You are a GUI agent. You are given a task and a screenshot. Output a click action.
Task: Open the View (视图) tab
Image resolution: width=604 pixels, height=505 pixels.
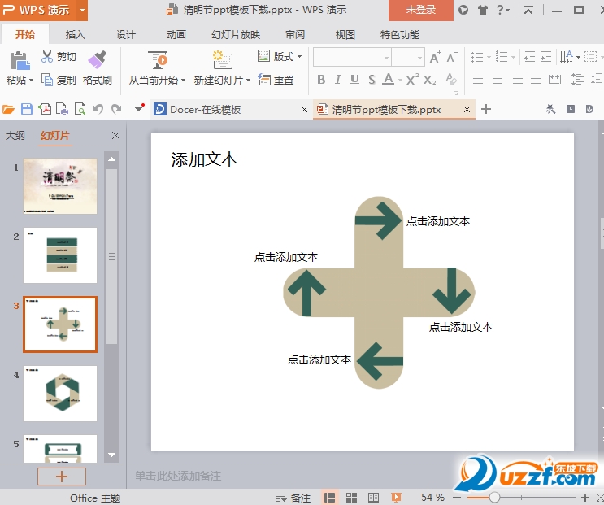coord(345,35)
